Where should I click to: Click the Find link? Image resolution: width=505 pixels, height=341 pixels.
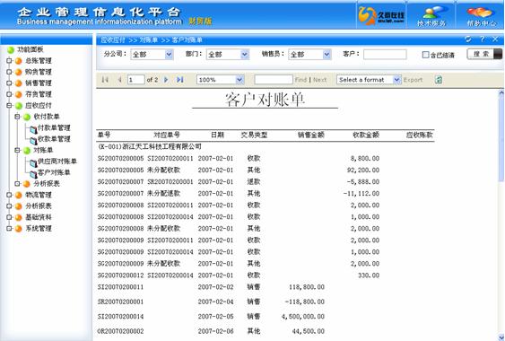click(300, 80)
